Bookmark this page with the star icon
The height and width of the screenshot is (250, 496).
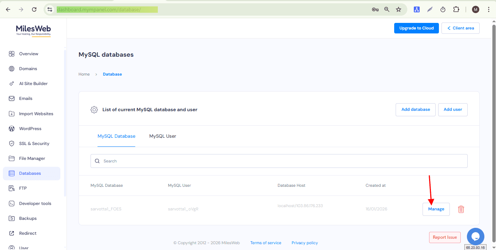[x=398, y=9]
